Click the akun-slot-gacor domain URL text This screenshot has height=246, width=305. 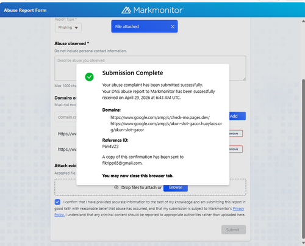pyautogui.click(x=166, y=126)
